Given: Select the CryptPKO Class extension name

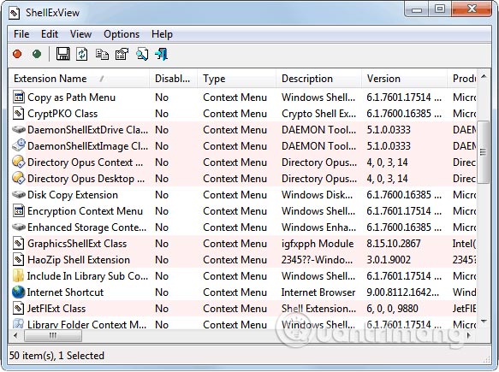Looking at the screenshot, I should 62,114.
